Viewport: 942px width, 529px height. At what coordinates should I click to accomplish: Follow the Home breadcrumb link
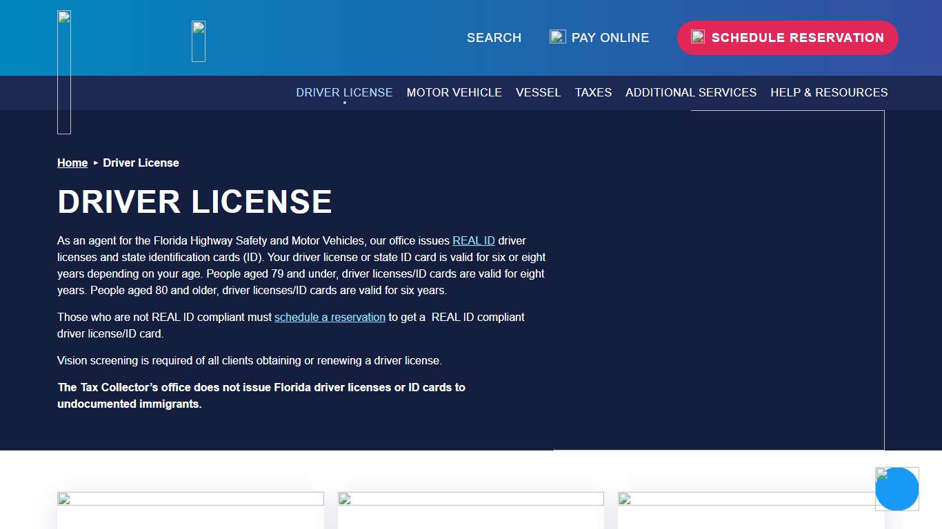tap(72, 163)
